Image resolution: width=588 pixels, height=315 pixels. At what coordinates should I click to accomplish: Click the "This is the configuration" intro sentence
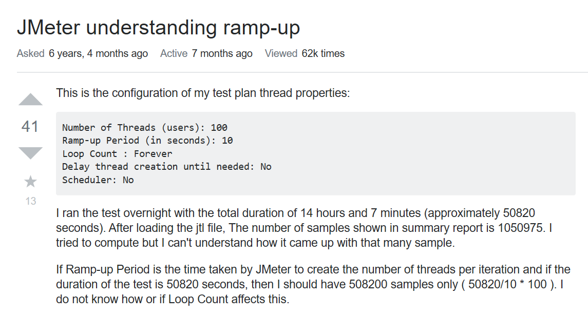203,93
